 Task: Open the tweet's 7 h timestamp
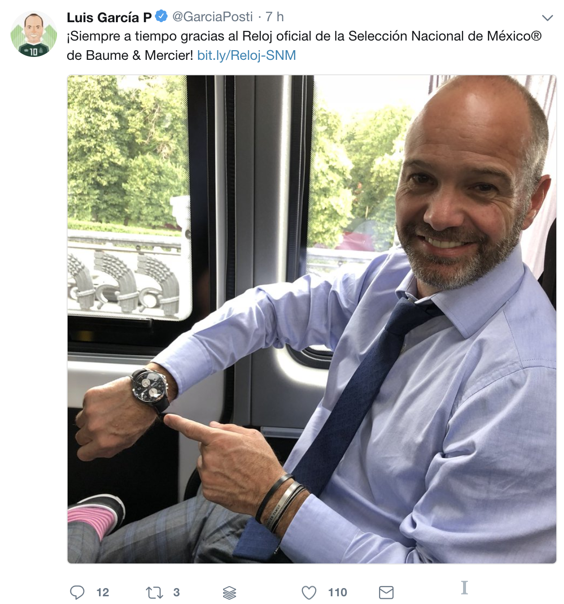coord(275,17)
